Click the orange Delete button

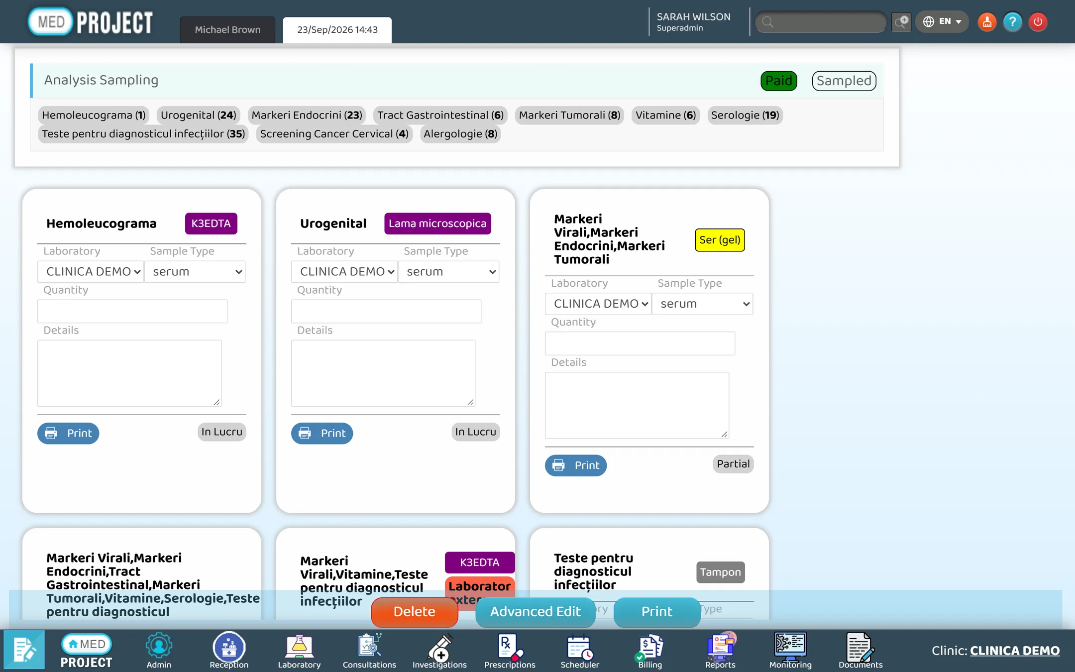click(414, 612)
